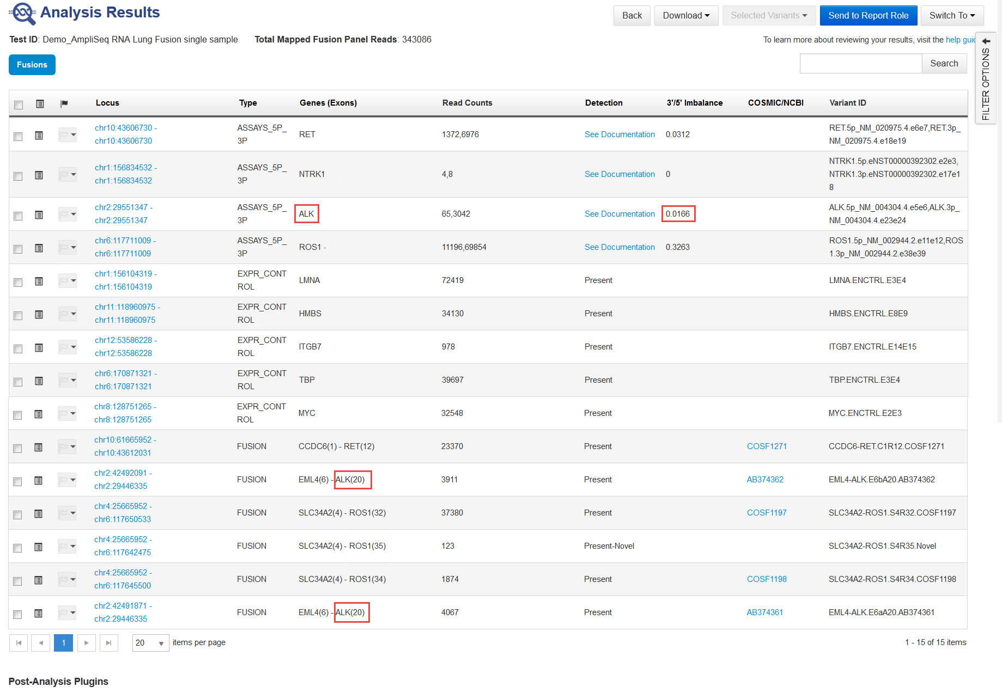Check the select-all checkbox in table header

point(19,105)
